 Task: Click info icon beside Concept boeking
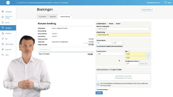pyautogui.click(x=109, y=89)
